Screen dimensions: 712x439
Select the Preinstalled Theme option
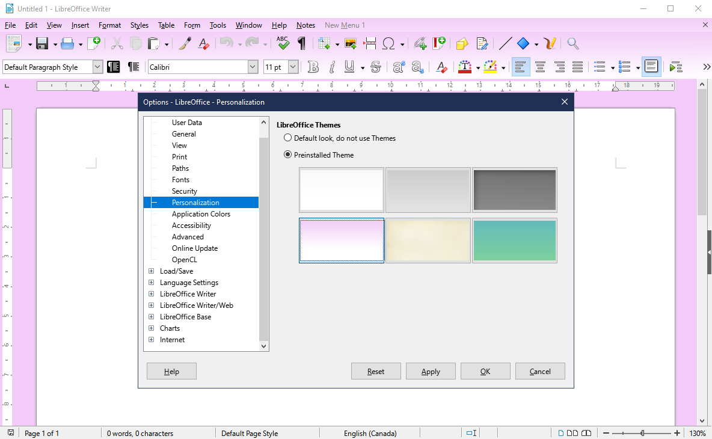287,155
